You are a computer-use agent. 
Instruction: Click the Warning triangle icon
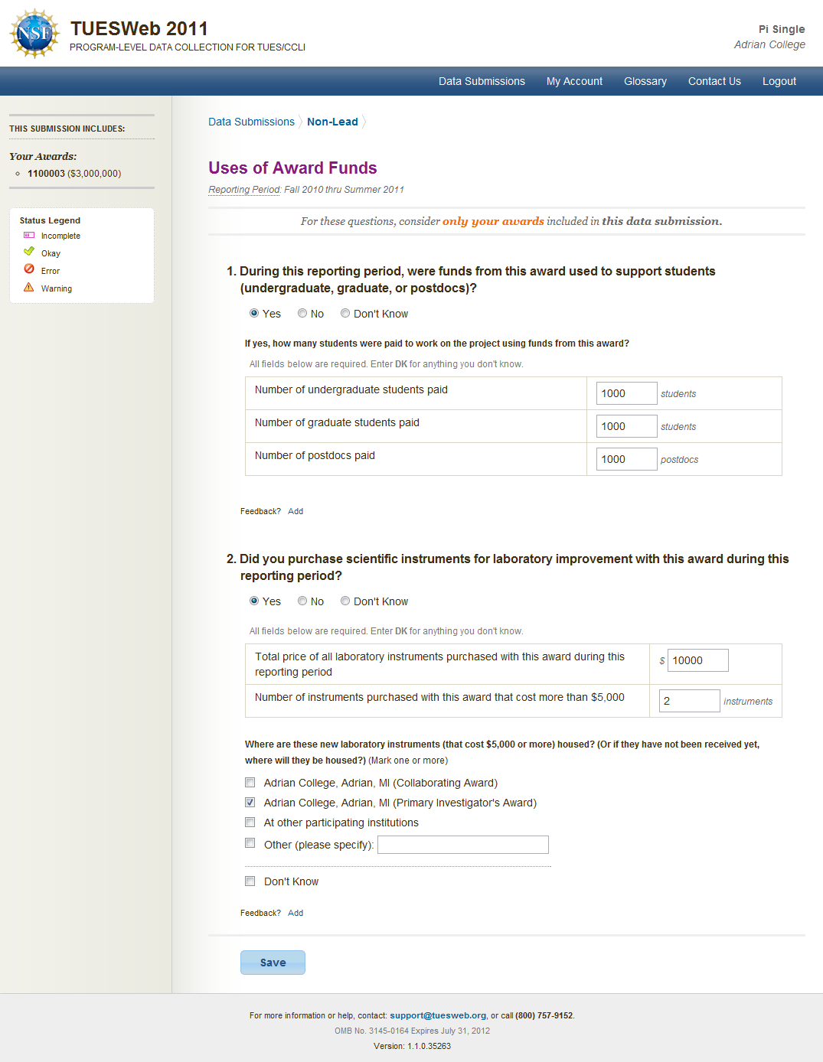[29, 288]
